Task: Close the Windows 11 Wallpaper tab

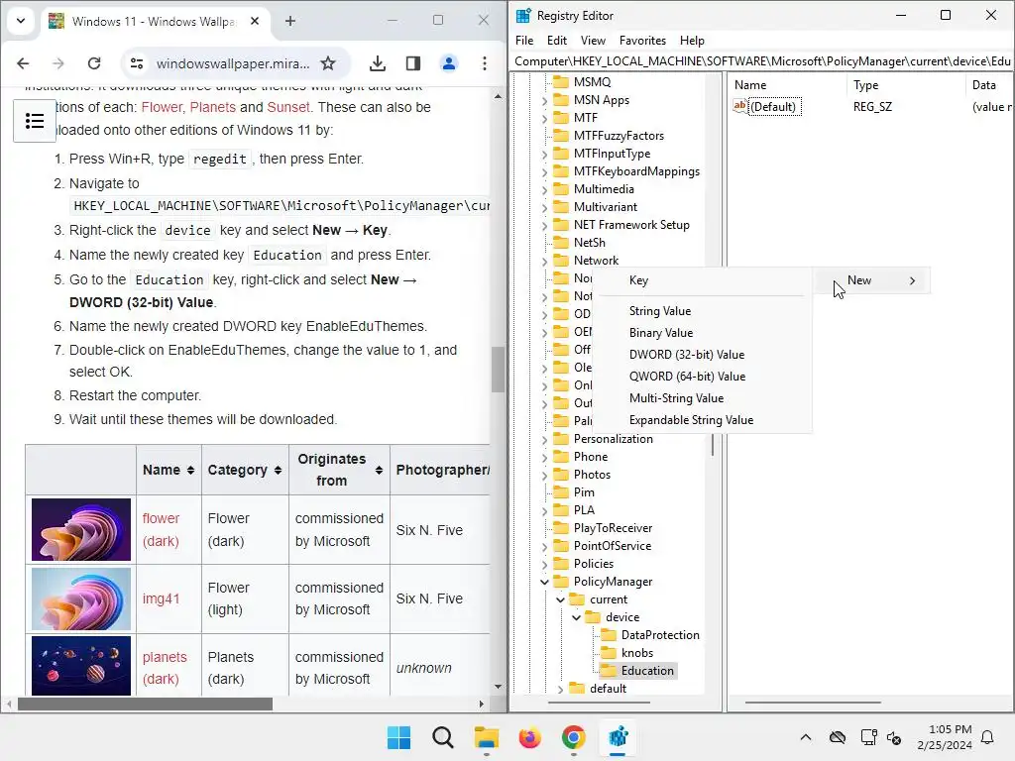Action: pos(255,22)
